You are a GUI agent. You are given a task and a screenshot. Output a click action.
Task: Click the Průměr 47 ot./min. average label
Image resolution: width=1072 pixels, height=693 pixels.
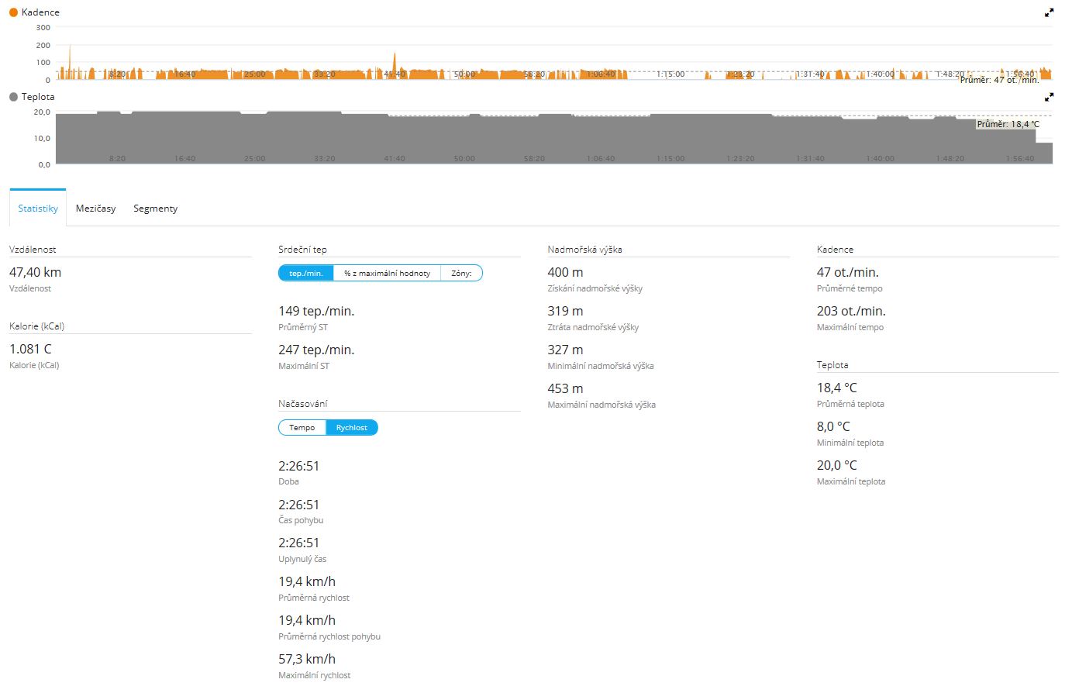[999, 80]
